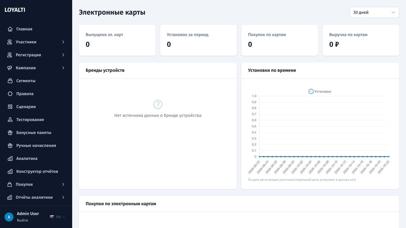Click the Участники people icon
406x228 pixels.
coord(10,42)
